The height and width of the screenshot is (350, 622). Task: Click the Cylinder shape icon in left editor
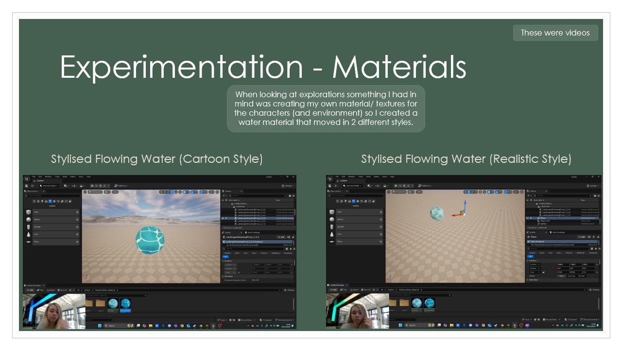click(29, 227)
